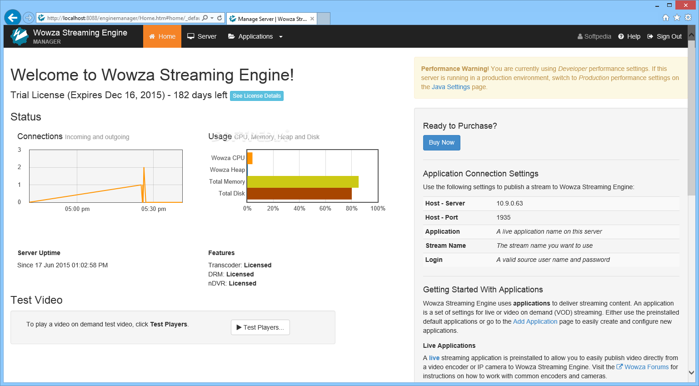Click the Buy Now button
The height and width of the screenshot is (386, 699).
(441, 142)
